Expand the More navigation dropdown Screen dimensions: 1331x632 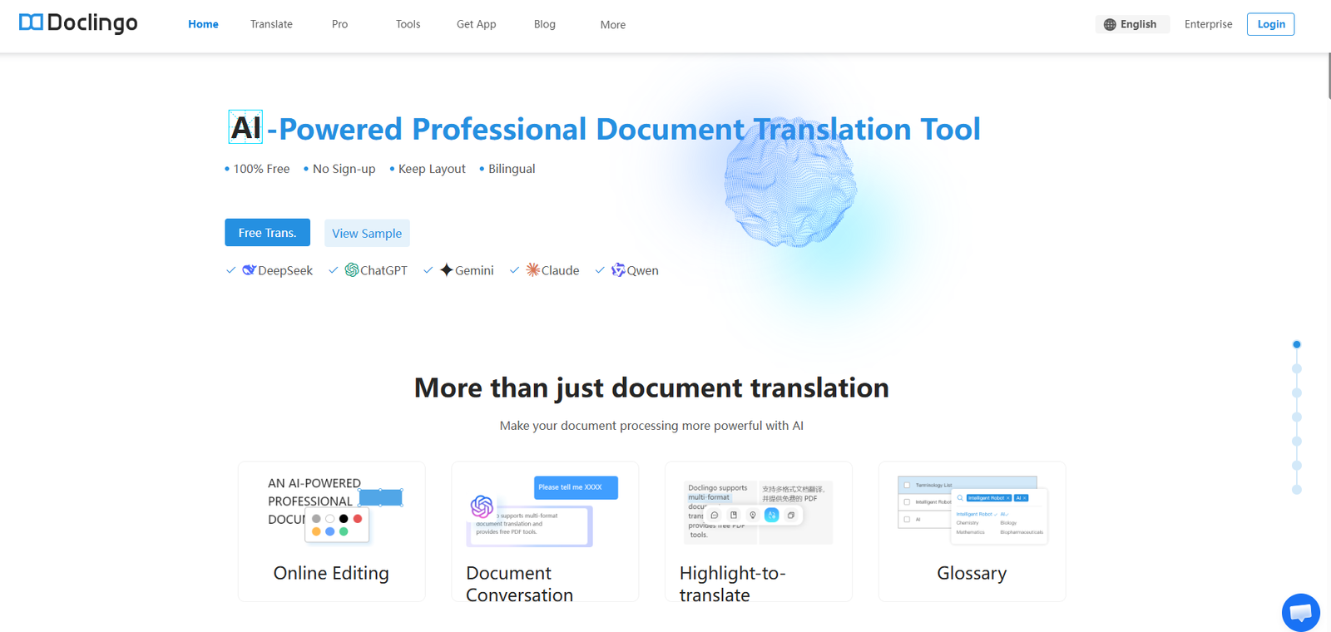pos(612,25)
